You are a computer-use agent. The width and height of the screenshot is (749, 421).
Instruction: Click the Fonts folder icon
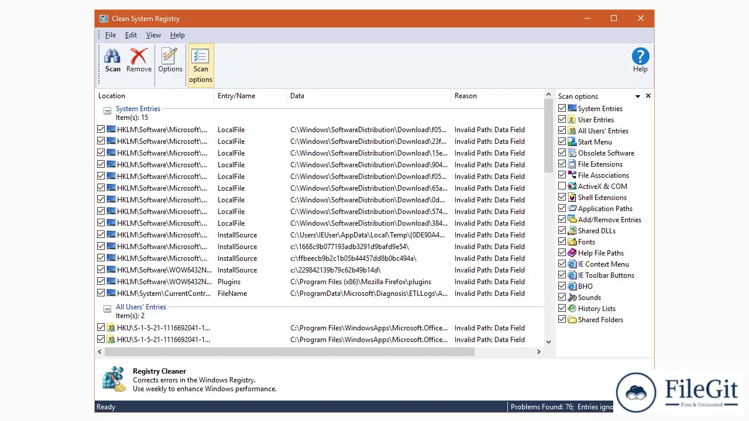pyautogui.click(x=572, y=241)
